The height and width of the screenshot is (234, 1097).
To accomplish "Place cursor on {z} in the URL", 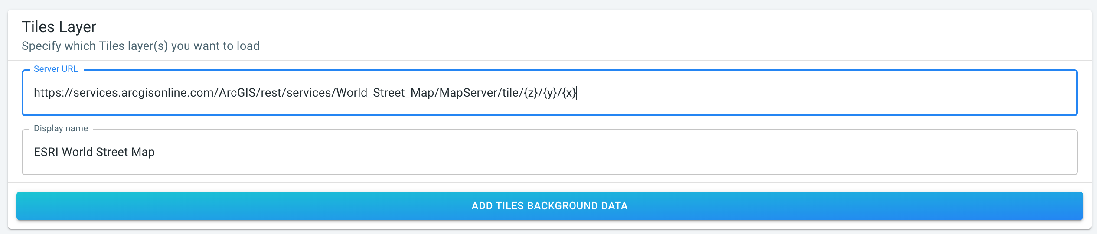I will tap(531, 93).
